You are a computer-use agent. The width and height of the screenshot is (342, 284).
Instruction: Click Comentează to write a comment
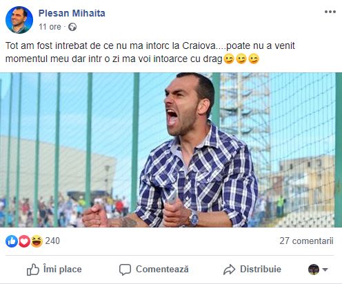tap(154, 270)
